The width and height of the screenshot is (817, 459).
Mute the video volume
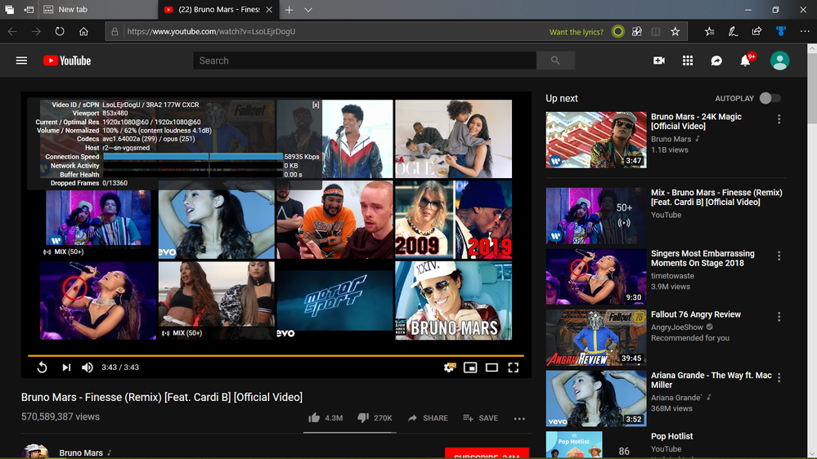[87, 368]
